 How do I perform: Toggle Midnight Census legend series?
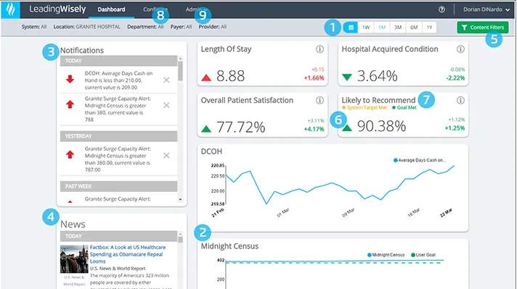386,255
